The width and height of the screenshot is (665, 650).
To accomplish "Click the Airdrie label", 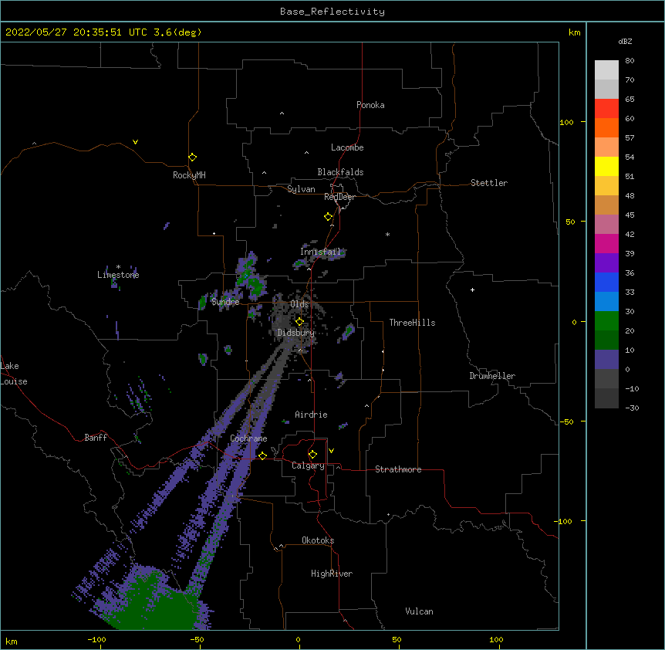I will click(x=311, y=415).
